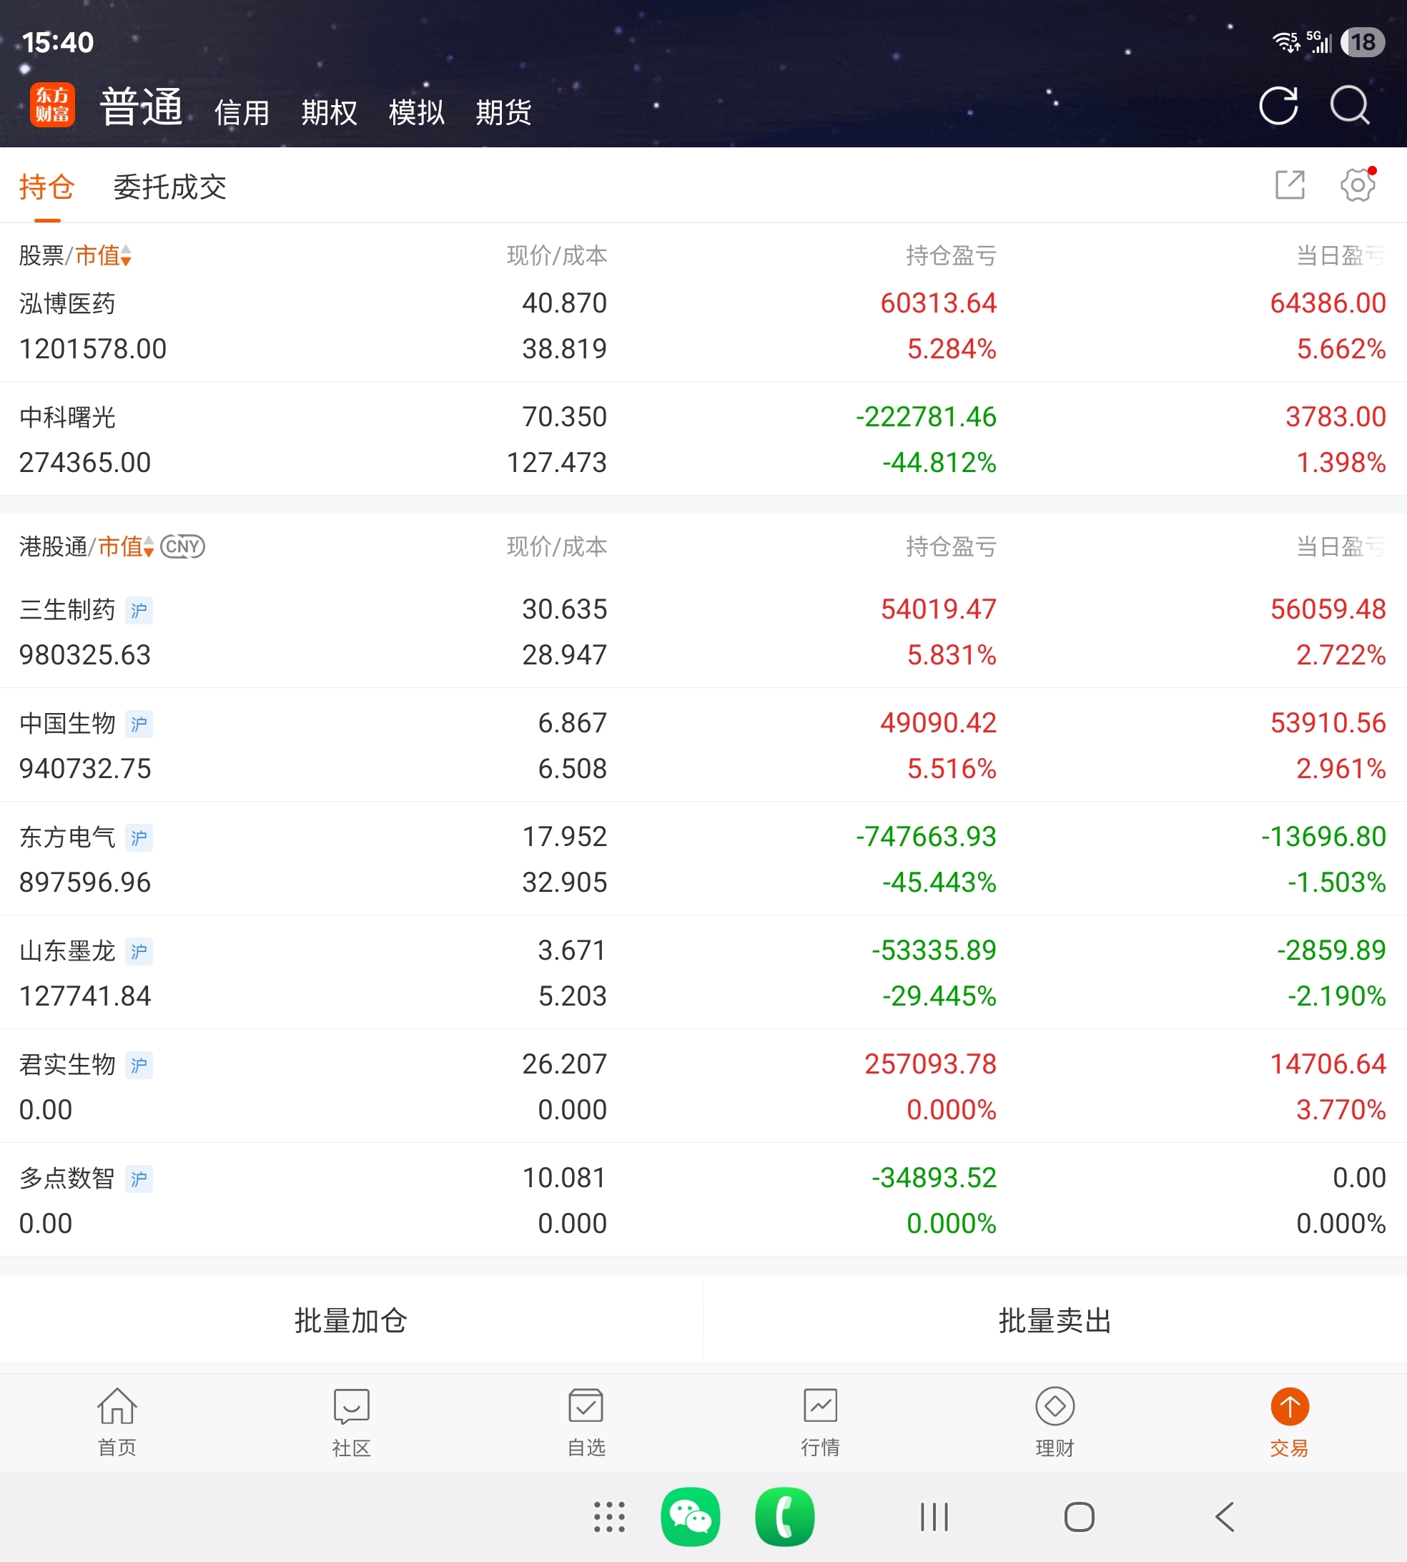
Task: Open the 自选 watchlist icon
Action: (586, 1421)
